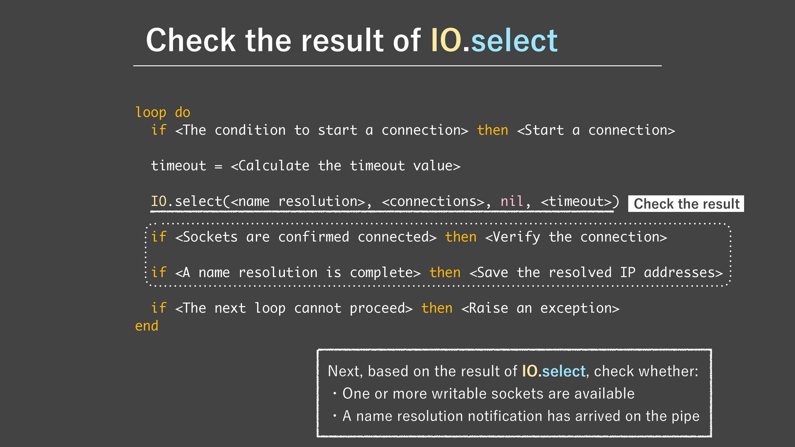The height and width of the screenshot is (447, 795).
Task: Click '<Sockets are confirmed connected>' condition
Action: pos(306,237)
